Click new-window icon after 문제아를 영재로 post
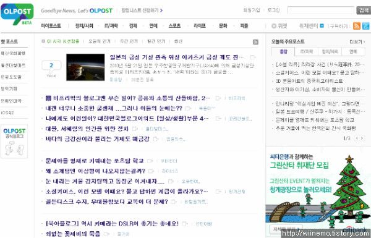371x238 pixels. click(150, 161)
